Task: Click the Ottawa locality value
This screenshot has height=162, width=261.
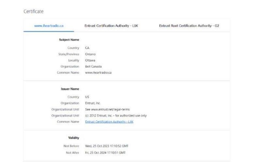Action: tap(90, 60)
